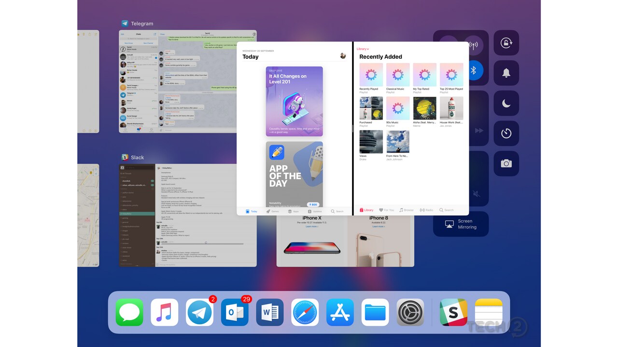This screenshot has height=347, width=618.
Task: Open the Aloha album by Møme
Action: point(424,112)
